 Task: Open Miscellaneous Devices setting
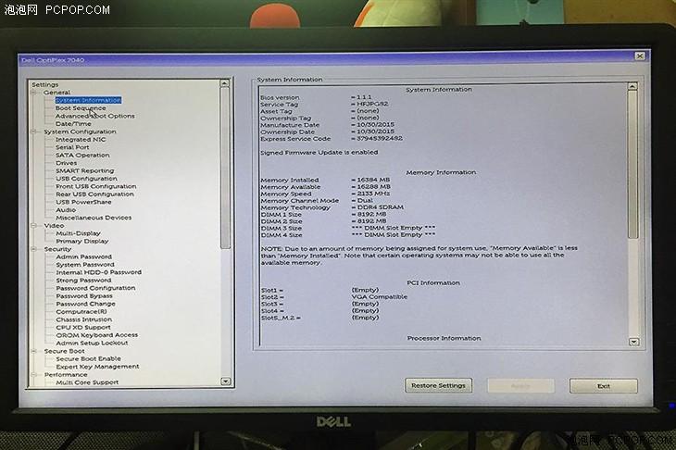tap(94, 218)
